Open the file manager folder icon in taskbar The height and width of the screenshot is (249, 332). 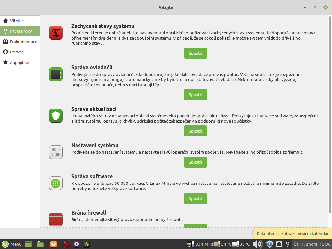click(x=40, y=244)
